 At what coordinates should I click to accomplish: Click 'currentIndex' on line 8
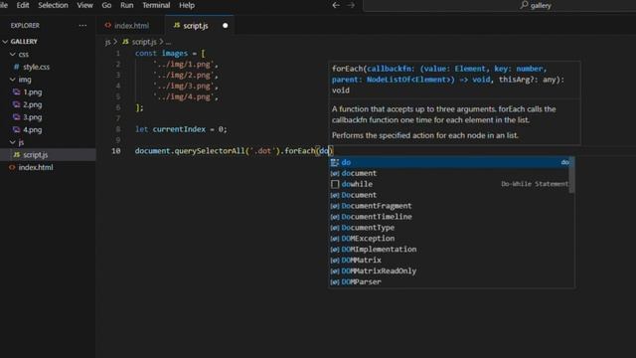tap(179, 129)
